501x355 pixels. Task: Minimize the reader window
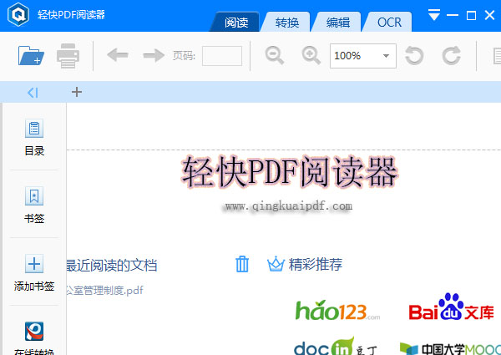point(453,15)
